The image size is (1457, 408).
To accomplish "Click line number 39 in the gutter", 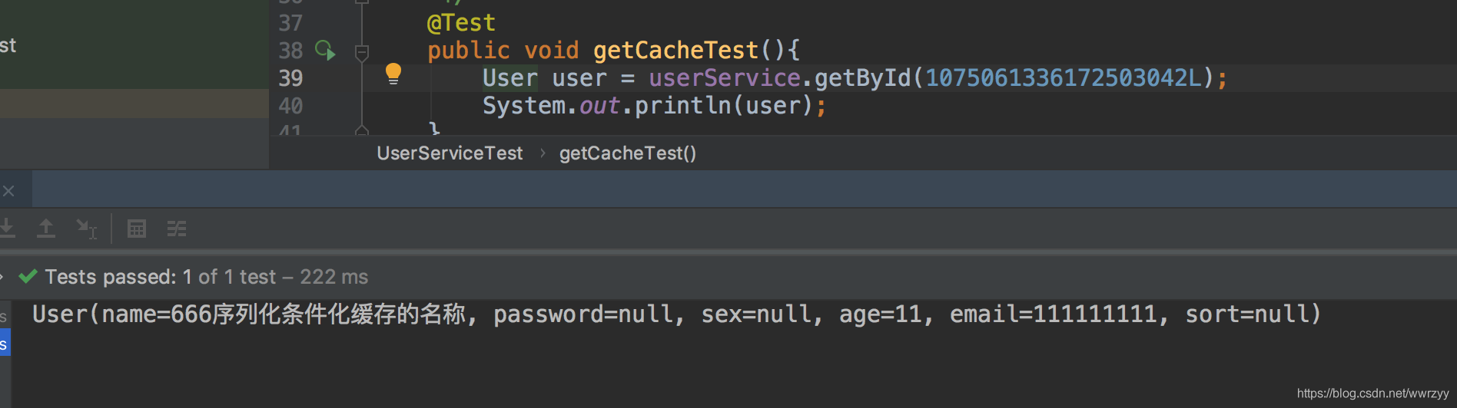I will (290, 78).
